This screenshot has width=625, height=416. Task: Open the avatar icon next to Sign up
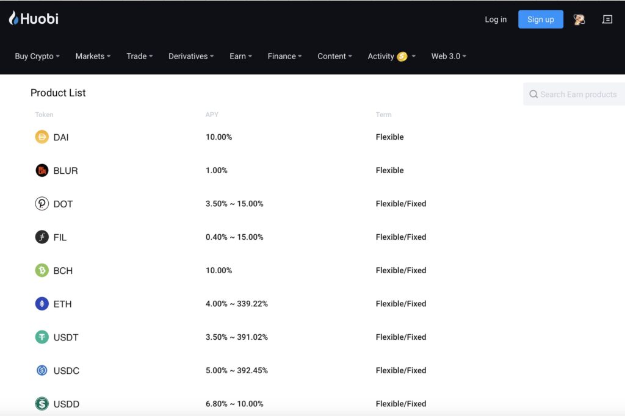(579, 19)
